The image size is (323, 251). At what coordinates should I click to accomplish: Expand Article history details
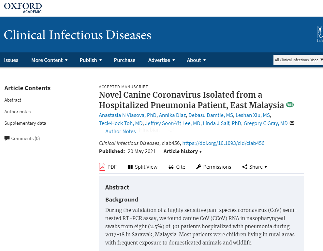click(x=183, y=151)
